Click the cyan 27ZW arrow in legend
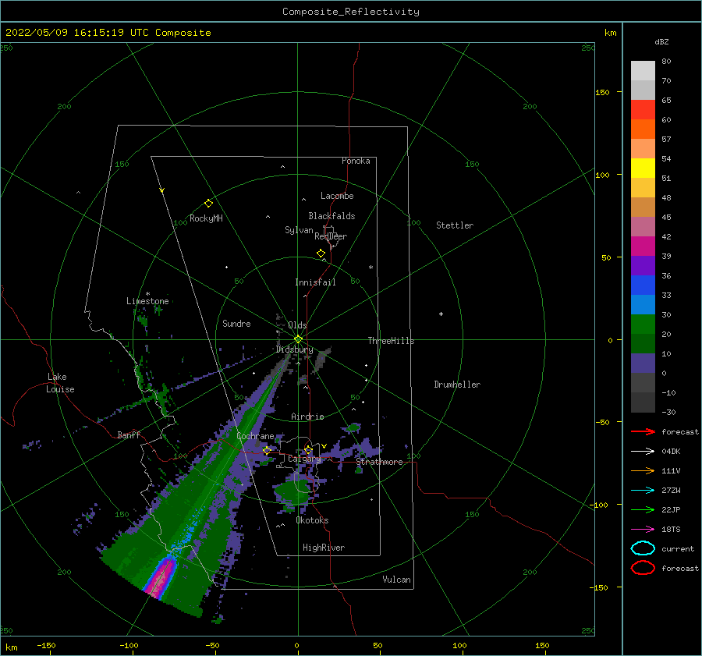 (643, 491)
